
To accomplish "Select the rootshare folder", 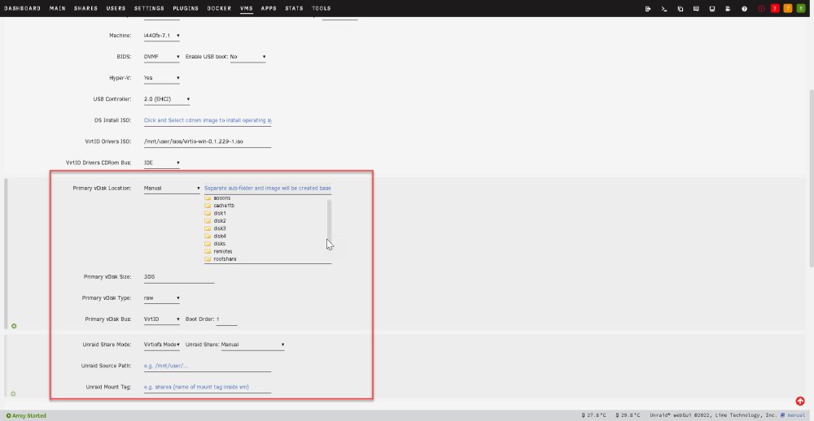I will point(221,258).
